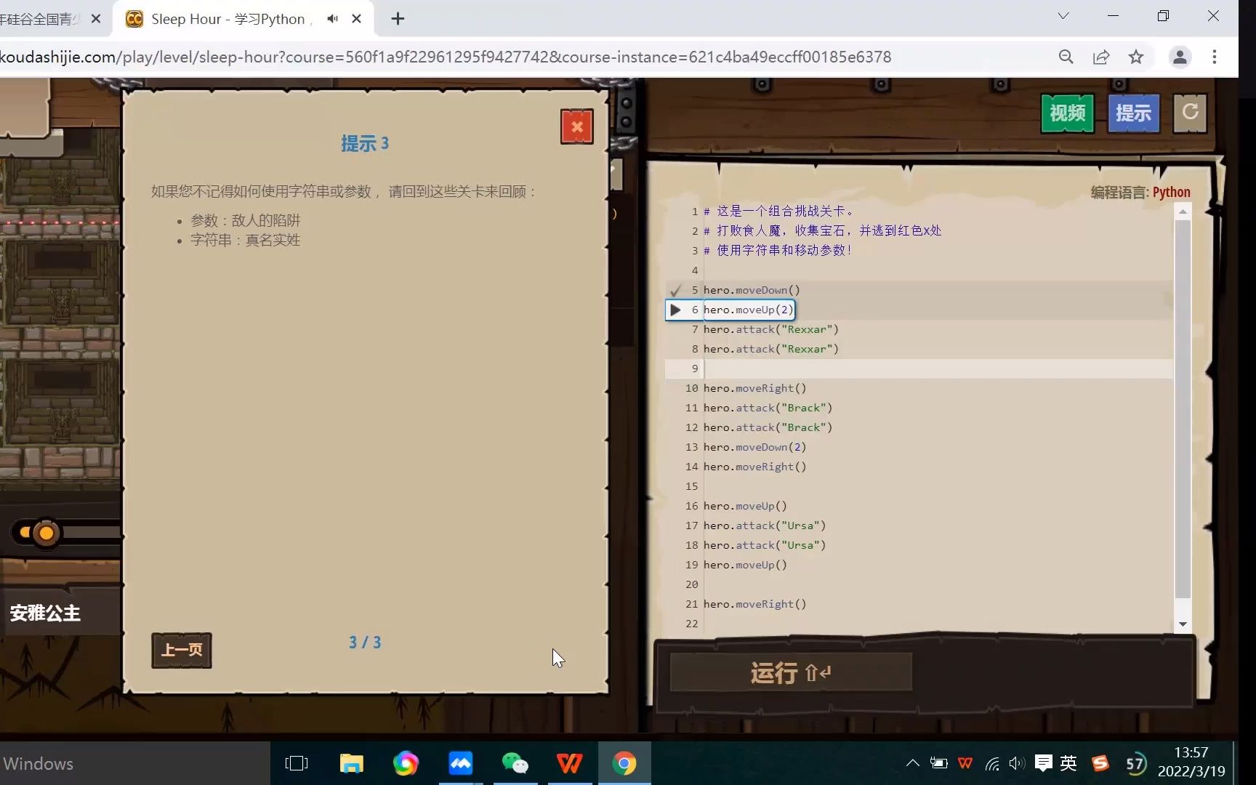This screenshot has width=1256, height=785.
Task: Click code line hero.moveDown()
Action: click(752, 290)
